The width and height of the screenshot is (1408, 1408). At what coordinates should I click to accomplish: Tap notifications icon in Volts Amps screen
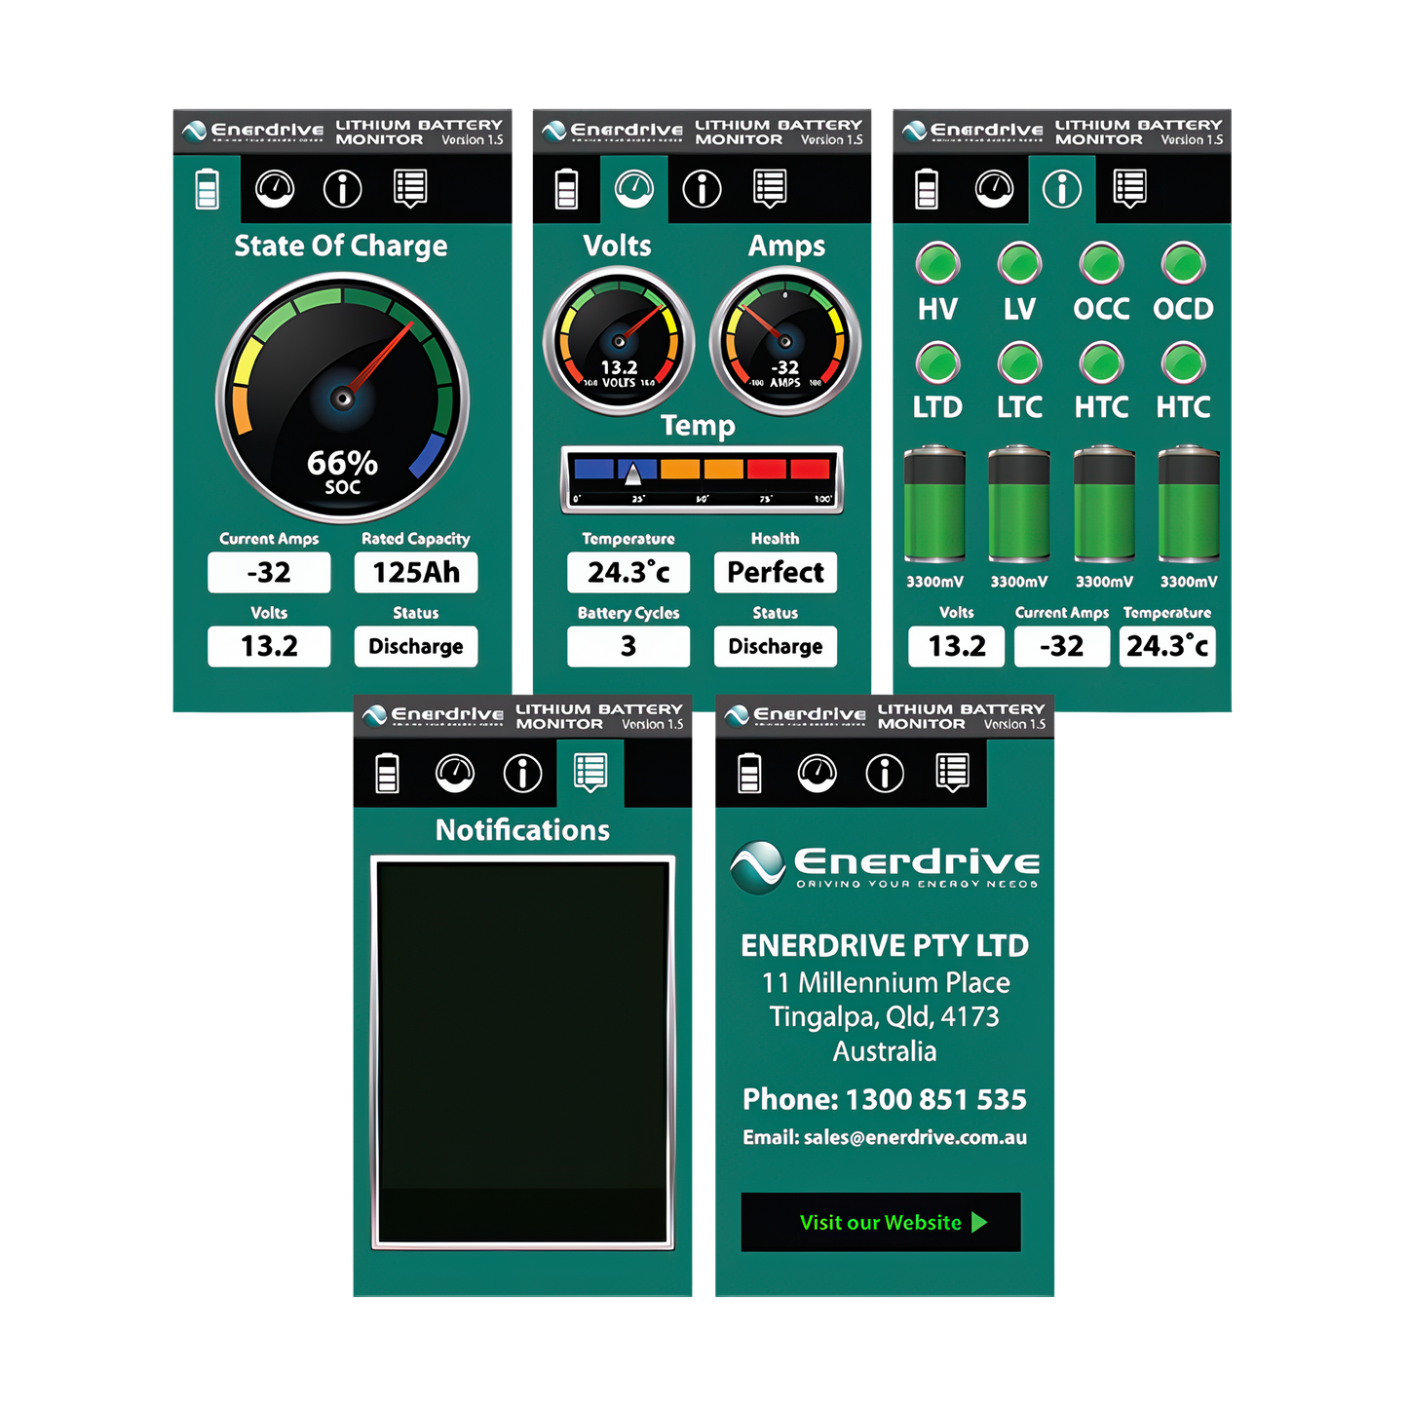[770, 188]
